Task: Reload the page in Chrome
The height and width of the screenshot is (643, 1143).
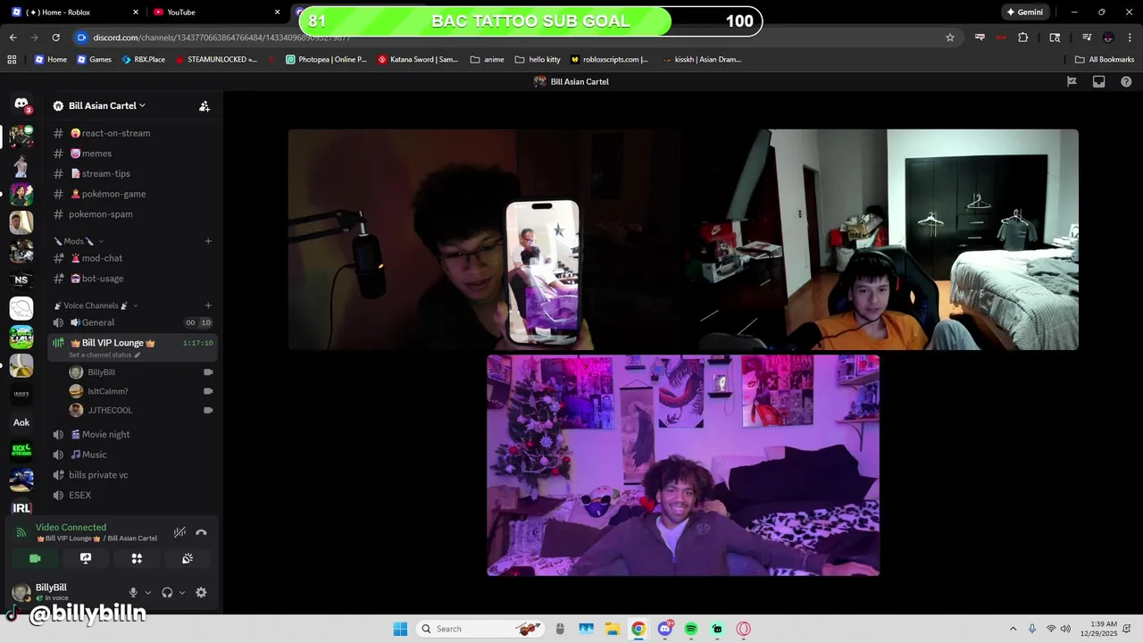Action: [55, 38]
